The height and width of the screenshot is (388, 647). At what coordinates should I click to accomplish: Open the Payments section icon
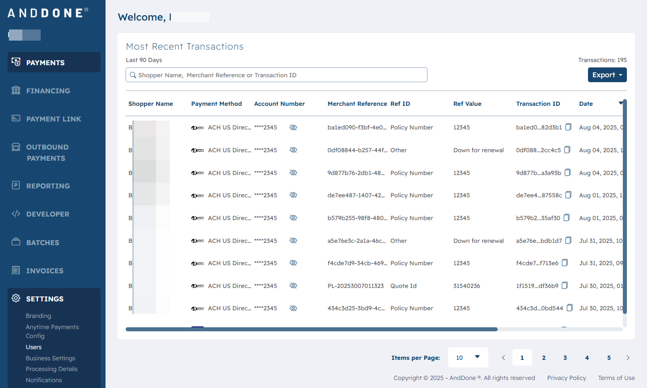pos(16,62)
